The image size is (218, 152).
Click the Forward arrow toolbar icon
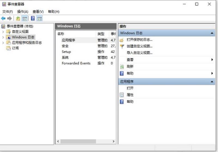10,18
